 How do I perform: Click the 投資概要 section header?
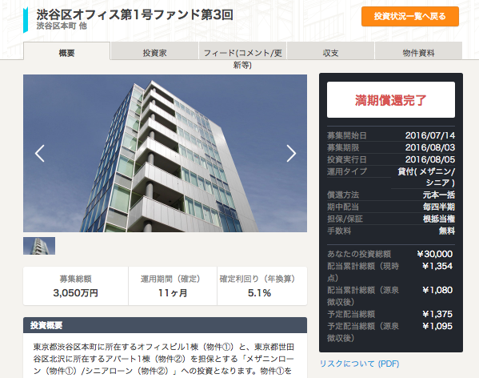(x=165, y=325)
